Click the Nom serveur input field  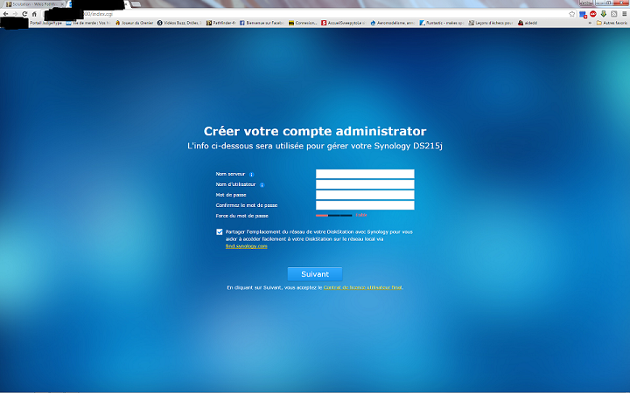[365, 174]
